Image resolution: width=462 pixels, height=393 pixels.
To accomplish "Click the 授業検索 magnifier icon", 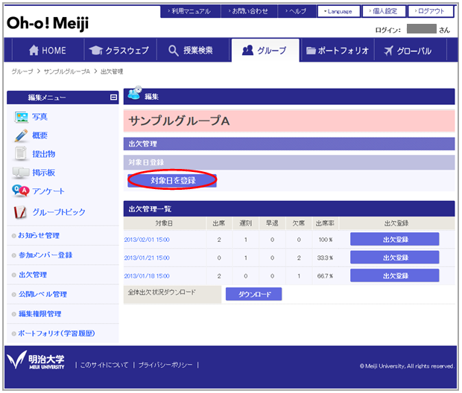I will (173, 51).
